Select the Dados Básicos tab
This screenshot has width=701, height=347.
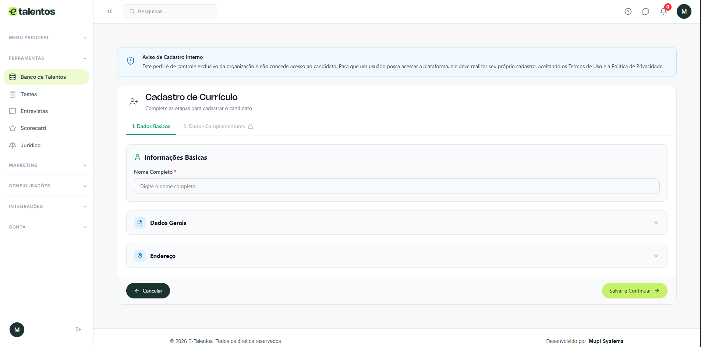coord(151,126)
